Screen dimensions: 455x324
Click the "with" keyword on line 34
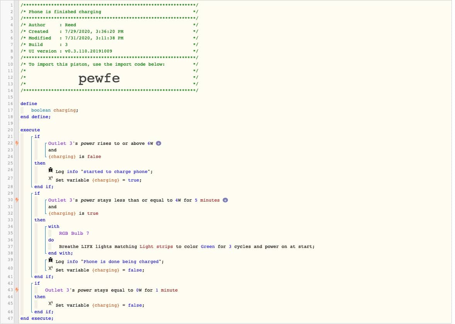54,227
